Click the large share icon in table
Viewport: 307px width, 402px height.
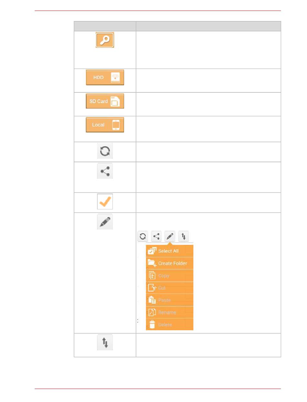(105, 171)
